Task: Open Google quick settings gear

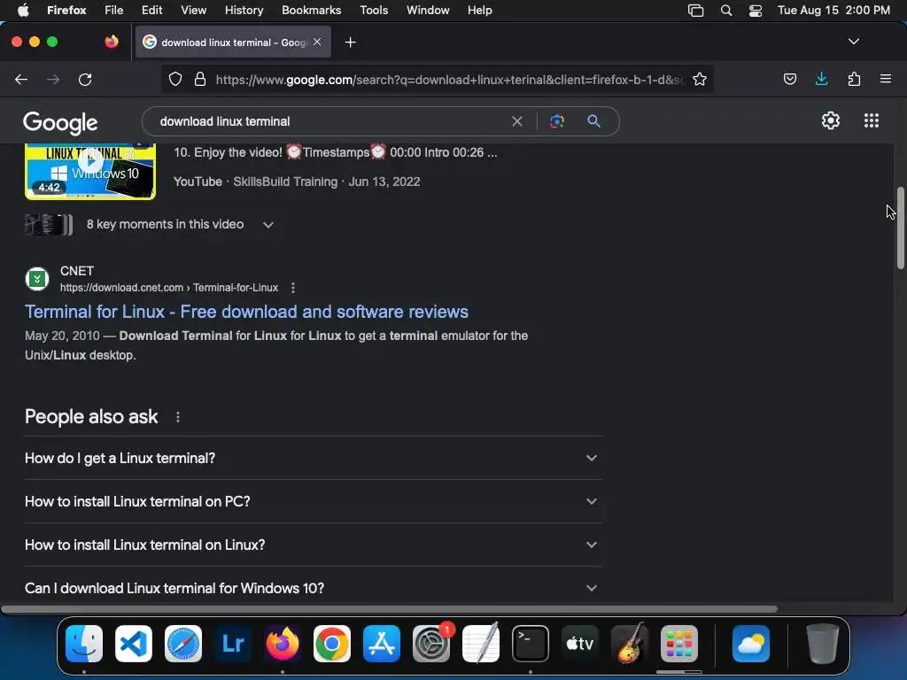Action: pyautogui.click(x=831, y=120)
